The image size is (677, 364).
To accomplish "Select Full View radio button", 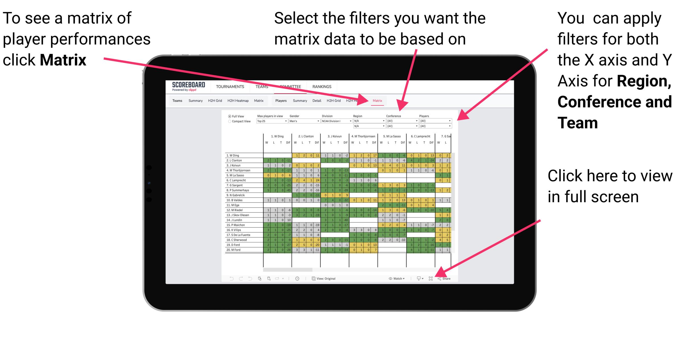I will point(229,117).
